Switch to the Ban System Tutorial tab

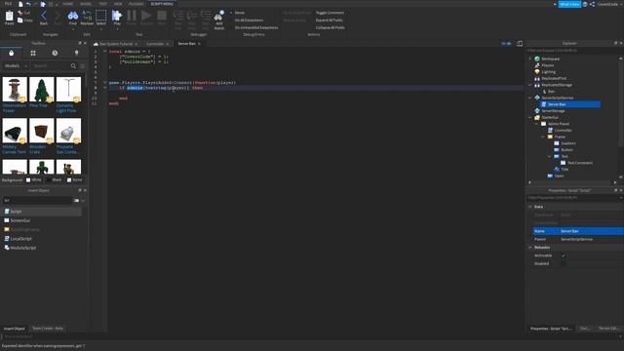116,44
